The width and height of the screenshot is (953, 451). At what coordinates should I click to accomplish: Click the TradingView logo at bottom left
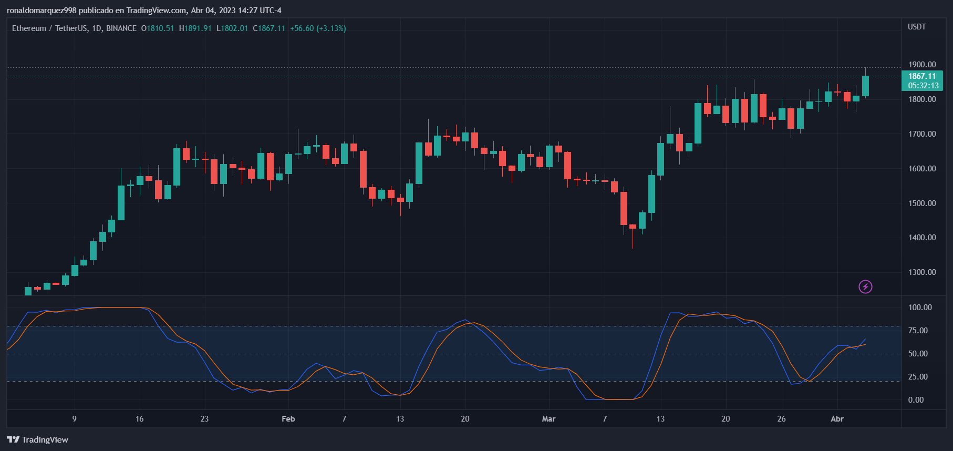tap(38, 439)
